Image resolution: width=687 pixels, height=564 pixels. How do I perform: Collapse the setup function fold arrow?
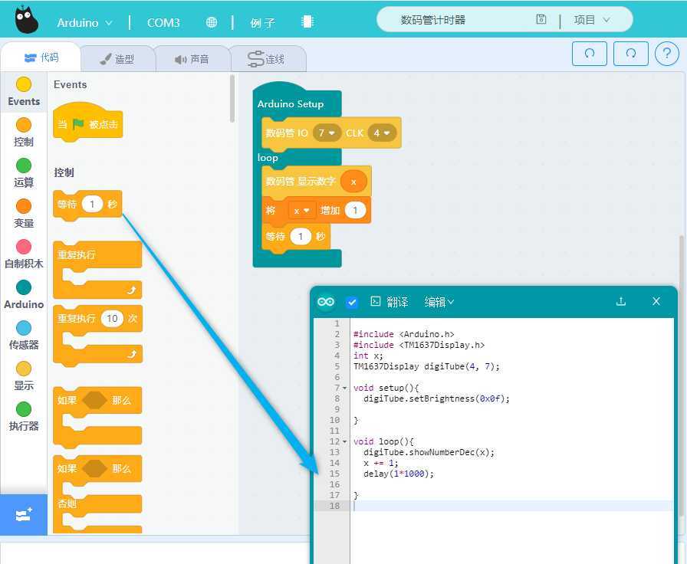(345, 388)
